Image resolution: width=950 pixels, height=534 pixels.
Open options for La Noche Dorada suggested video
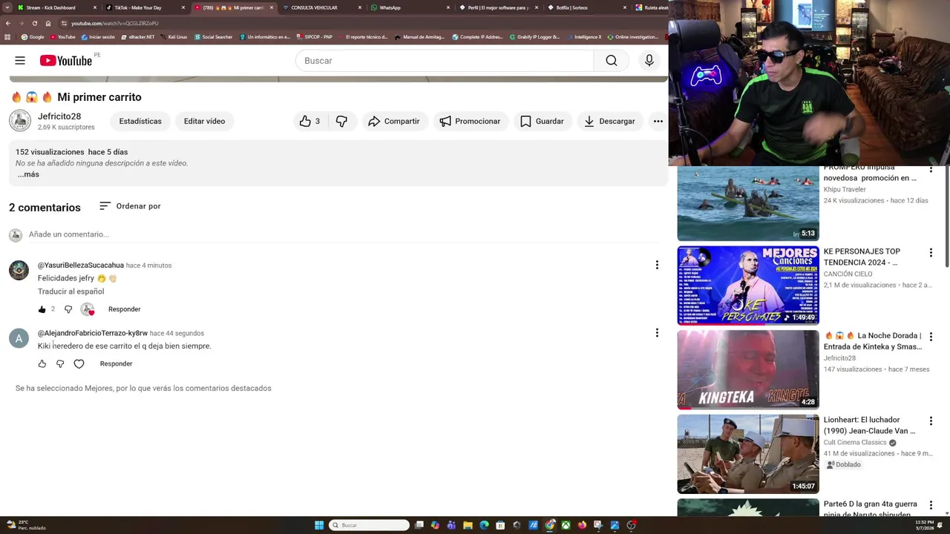931,337
